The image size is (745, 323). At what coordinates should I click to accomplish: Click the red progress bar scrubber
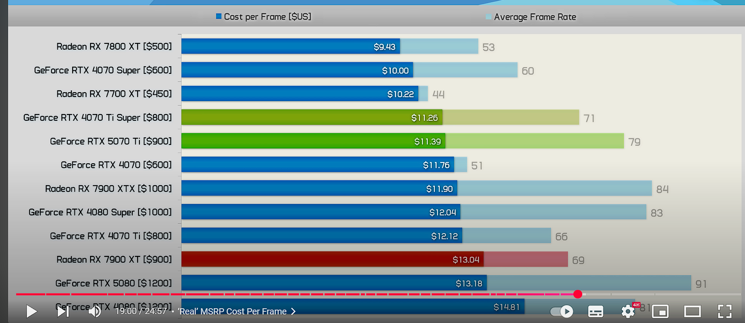click(x=578, y=294)
